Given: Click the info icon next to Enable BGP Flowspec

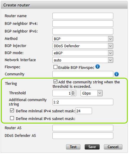Looking at the screenshot, I should 98,67.
